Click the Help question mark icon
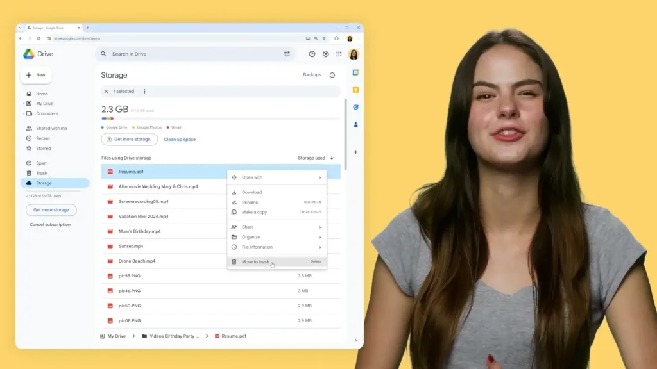 pyautogui.click(x=312, y=54)
